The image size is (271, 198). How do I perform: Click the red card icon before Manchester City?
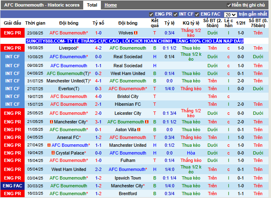click(51, 122)
